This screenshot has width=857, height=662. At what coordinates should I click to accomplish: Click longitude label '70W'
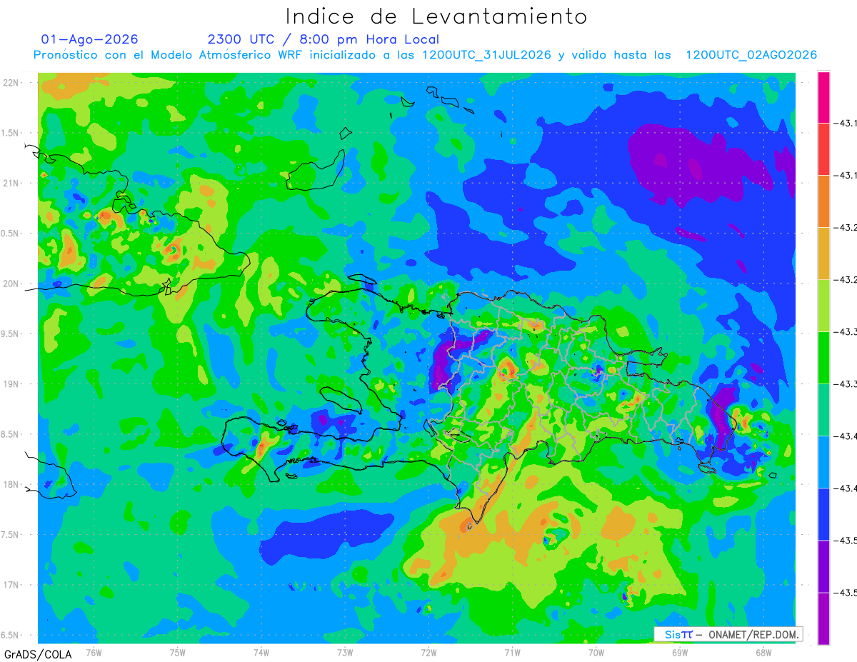click(x=596, y=652)
